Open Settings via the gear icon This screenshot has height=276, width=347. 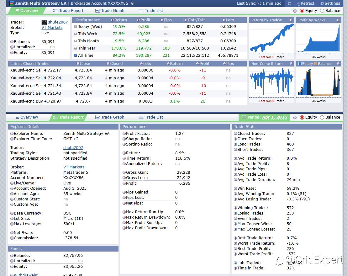pyautogui.click(x=322, y=3)
